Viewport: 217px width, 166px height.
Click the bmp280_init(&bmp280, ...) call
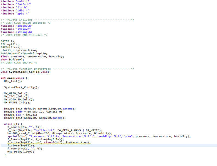(35, 118)
